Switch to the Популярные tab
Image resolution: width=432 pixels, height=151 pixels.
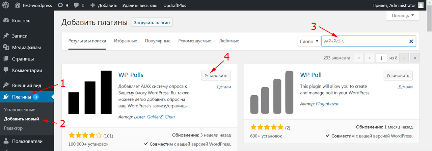coord(158,41)
